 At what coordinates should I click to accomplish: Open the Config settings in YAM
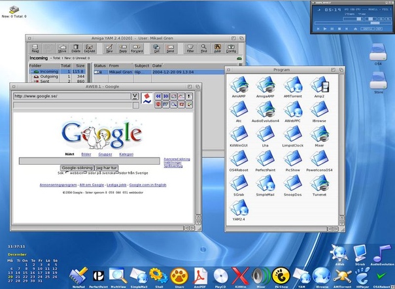[x=232, y=48]
